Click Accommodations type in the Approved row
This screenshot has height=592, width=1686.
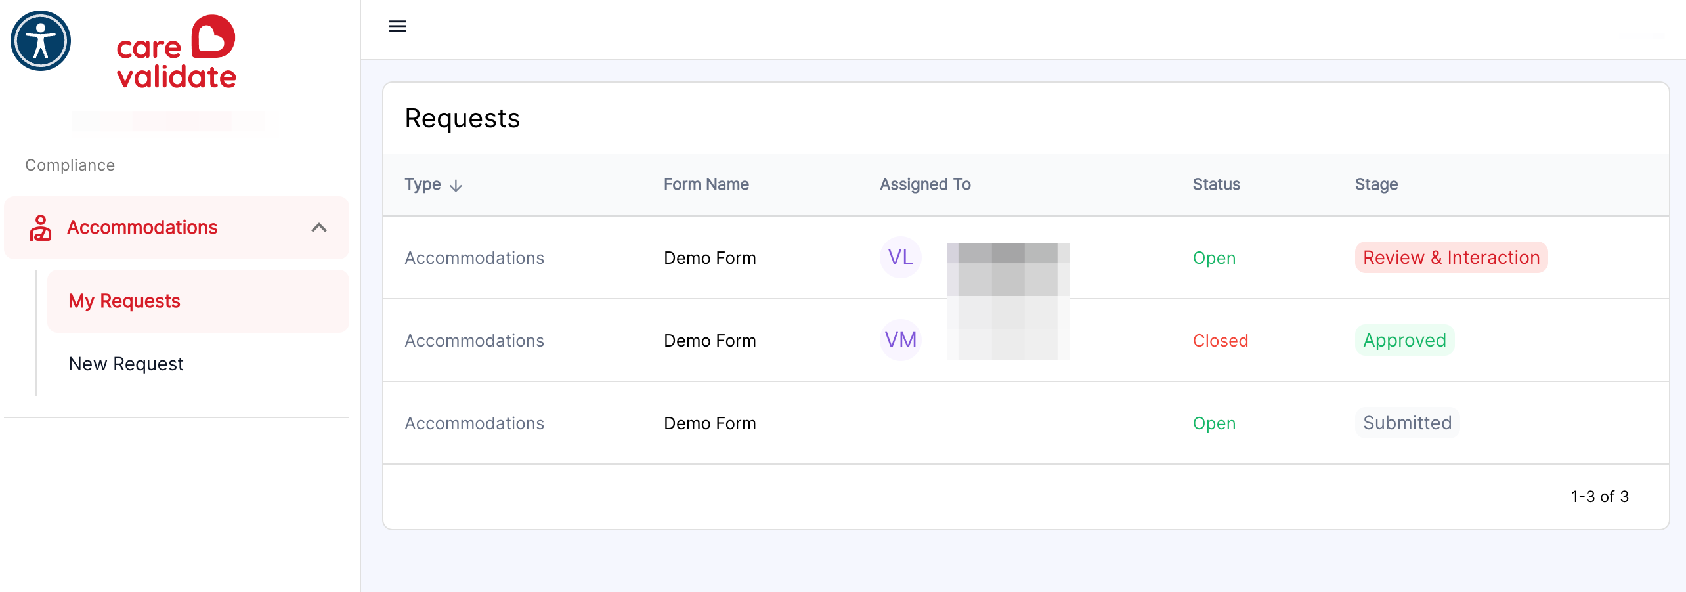(x=475, y=341)
